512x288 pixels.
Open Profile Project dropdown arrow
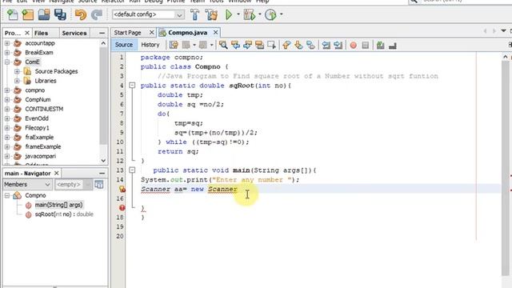tap(281, 14)
